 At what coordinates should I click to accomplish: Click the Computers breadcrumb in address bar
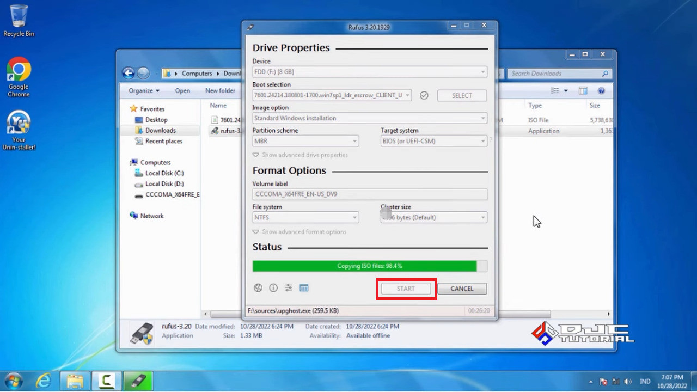point(197,73)
